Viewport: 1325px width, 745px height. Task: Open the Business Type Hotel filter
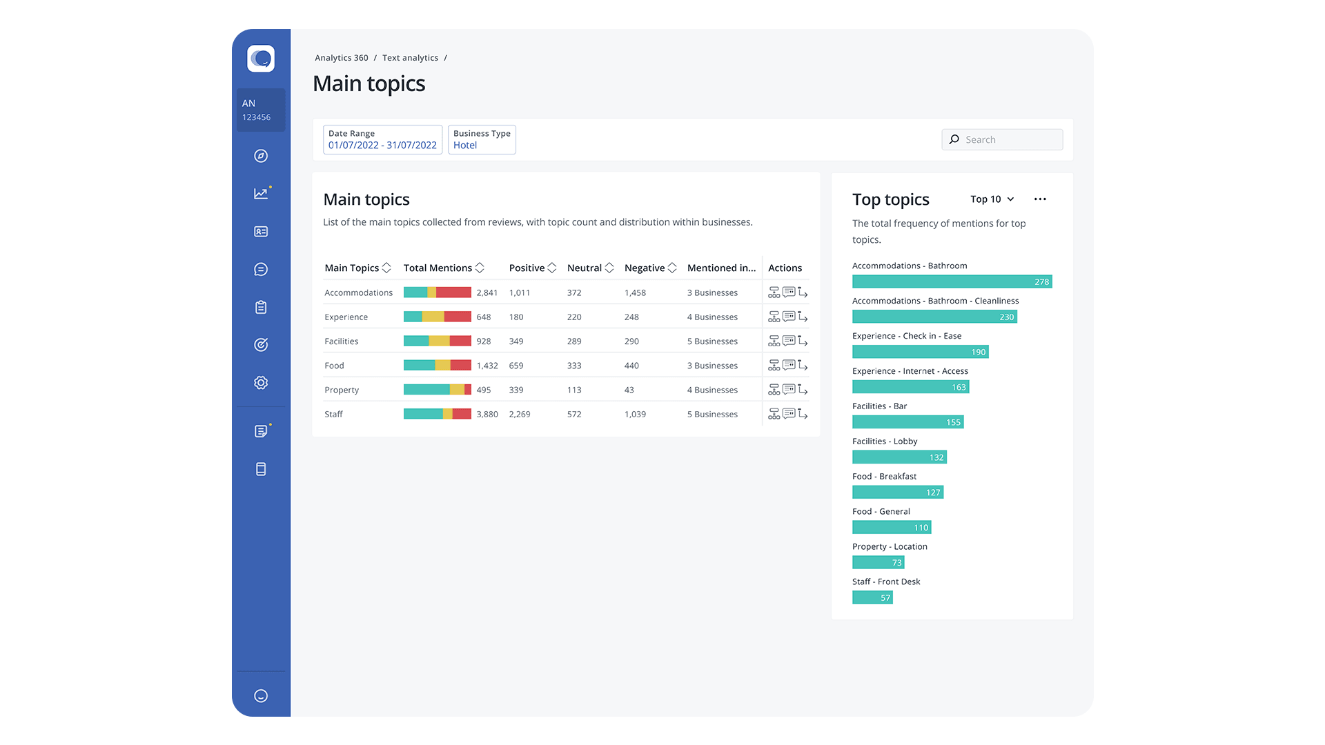coord(482,139)
